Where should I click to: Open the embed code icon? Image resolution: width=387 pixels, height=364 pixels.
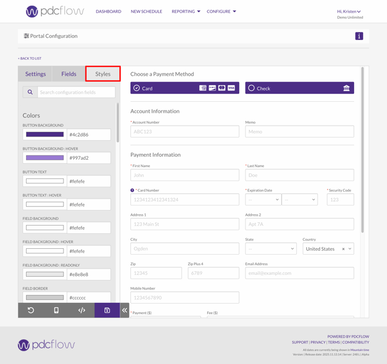point(81,310)
